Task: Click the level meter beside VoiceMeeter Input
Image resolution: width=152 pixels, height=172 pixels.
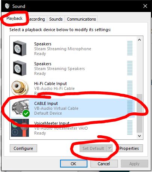Action: point(130,127)
